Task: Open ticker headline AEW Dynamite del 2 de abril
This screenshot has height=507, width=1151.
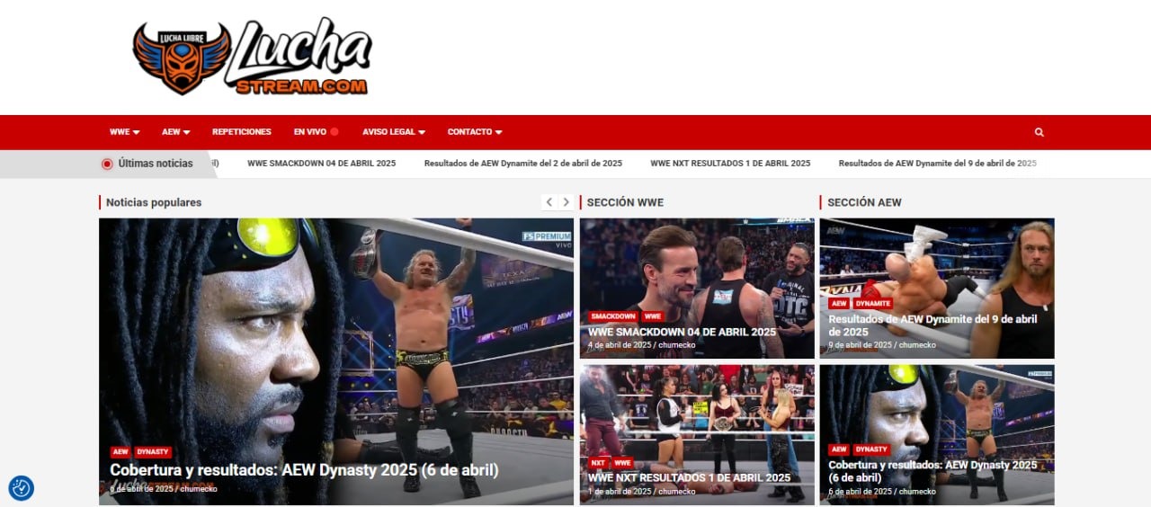Action: tap(523, 164)
